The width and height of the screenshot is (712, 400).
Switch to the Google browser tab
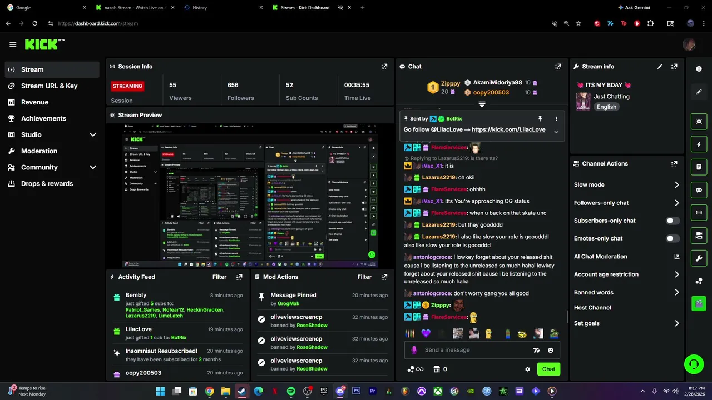[x=46, y=8]
